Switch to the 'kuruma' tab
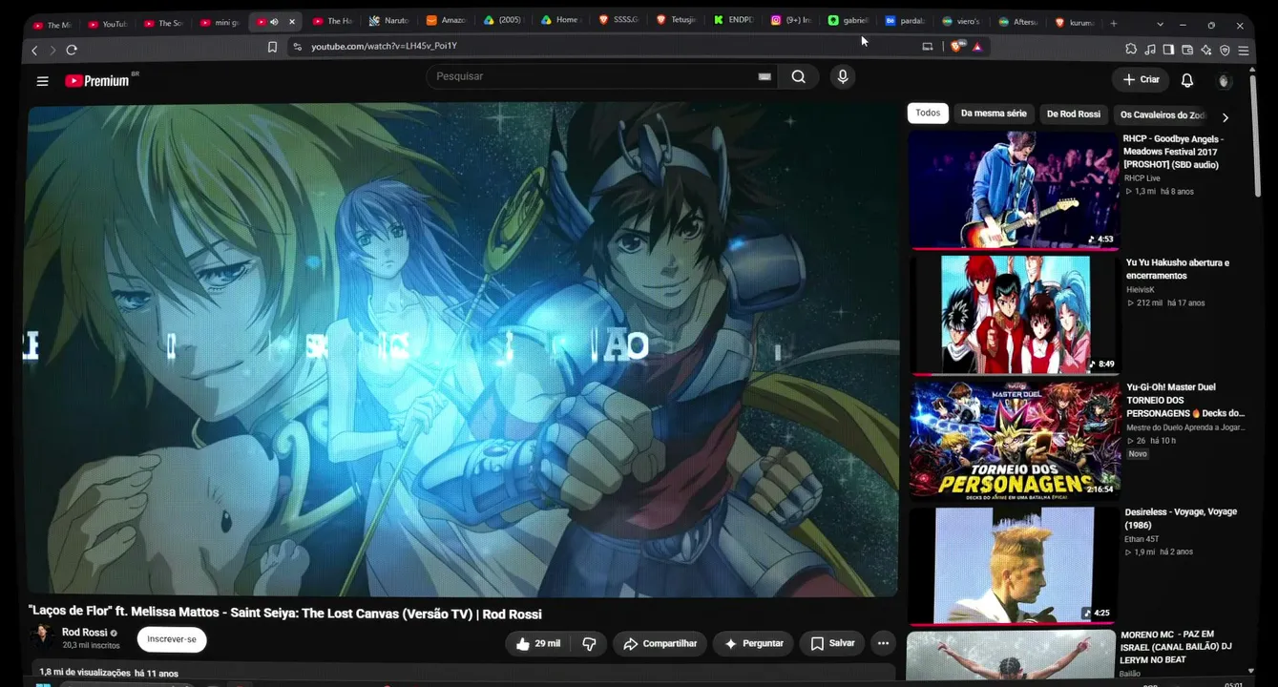 (x=1076, y=23)
